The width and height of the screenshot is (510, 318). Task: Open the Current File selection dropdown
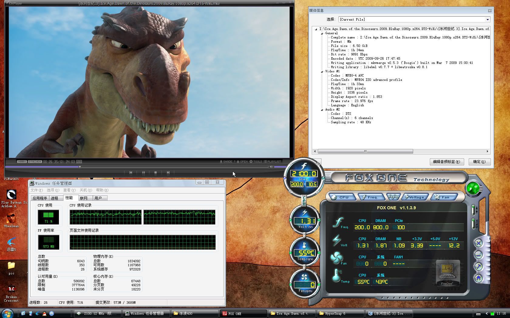coord(488,19)
